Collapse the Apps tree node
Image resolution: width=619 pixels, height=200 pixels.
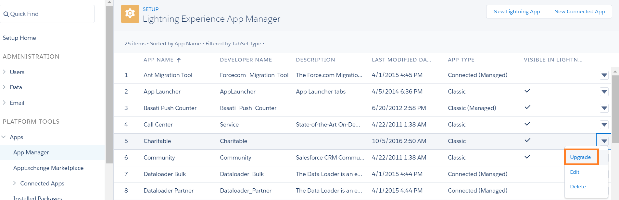point(4,137)
